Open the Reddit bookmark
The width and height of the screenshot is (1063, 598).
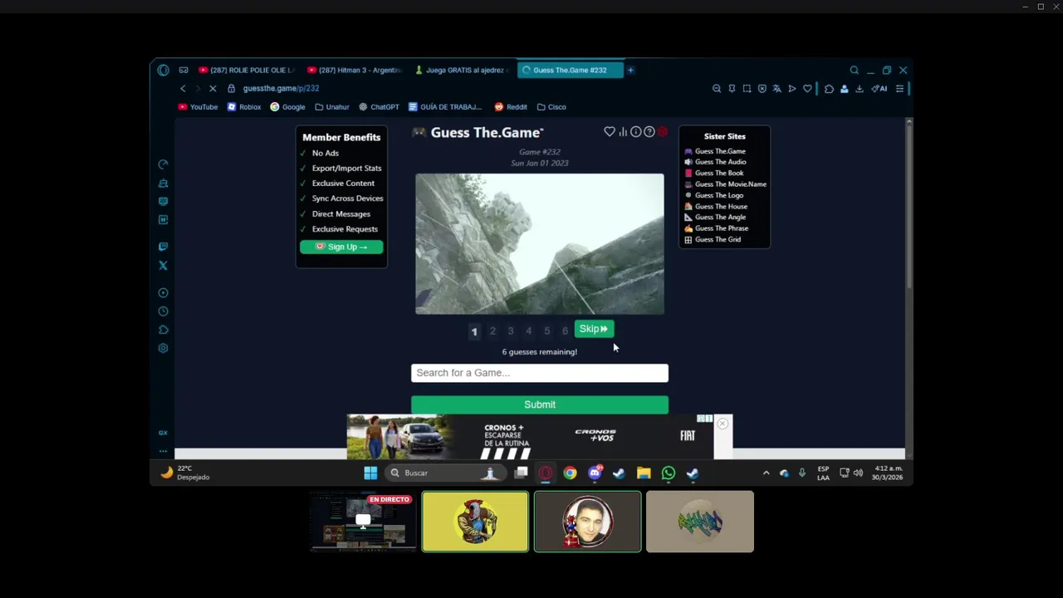[x=511, y=107]
